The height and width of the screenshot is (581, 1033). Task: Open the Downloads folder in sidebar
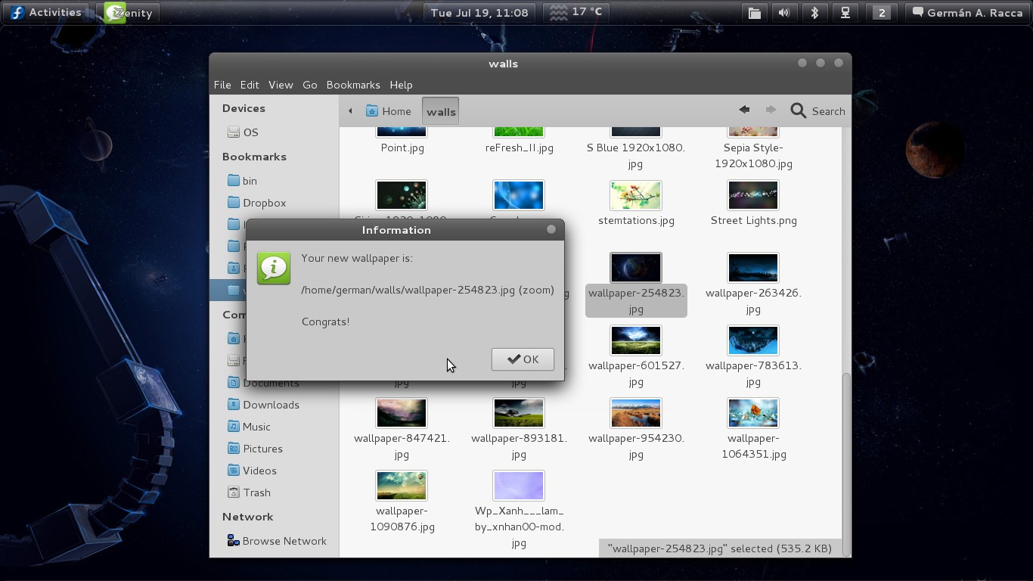pos(263,405)
